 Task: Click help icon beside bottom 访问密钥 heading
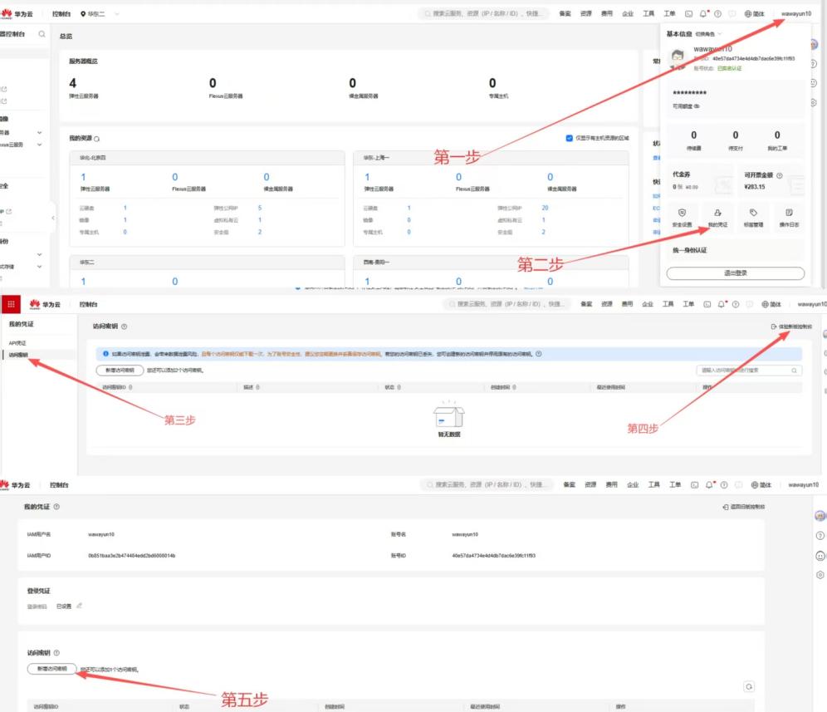pos(56,653)
